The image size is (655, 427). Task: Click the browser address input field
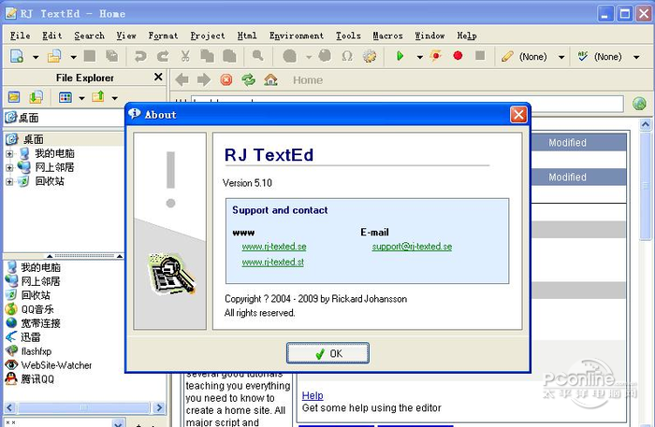[x=407, y=103]
